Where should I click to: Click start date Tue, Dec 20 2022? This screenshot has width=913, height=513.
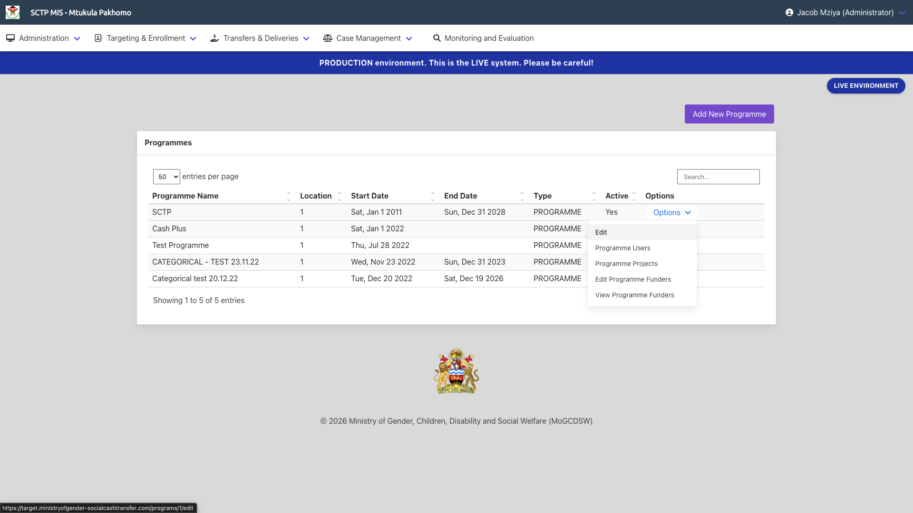(x=382, y=279)
